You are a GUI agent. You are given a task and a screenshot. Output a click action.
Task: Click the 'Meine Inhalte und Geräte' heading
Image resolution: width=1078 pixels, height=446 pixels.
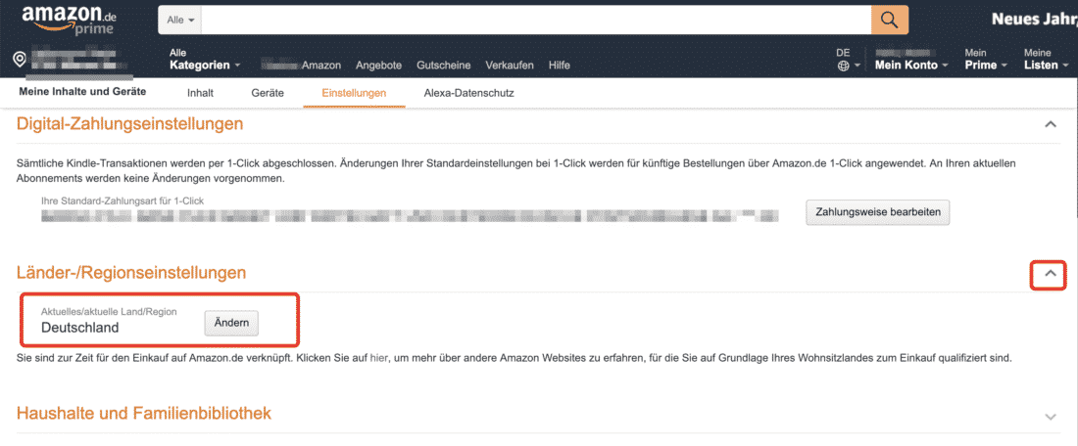coord(82,92)
